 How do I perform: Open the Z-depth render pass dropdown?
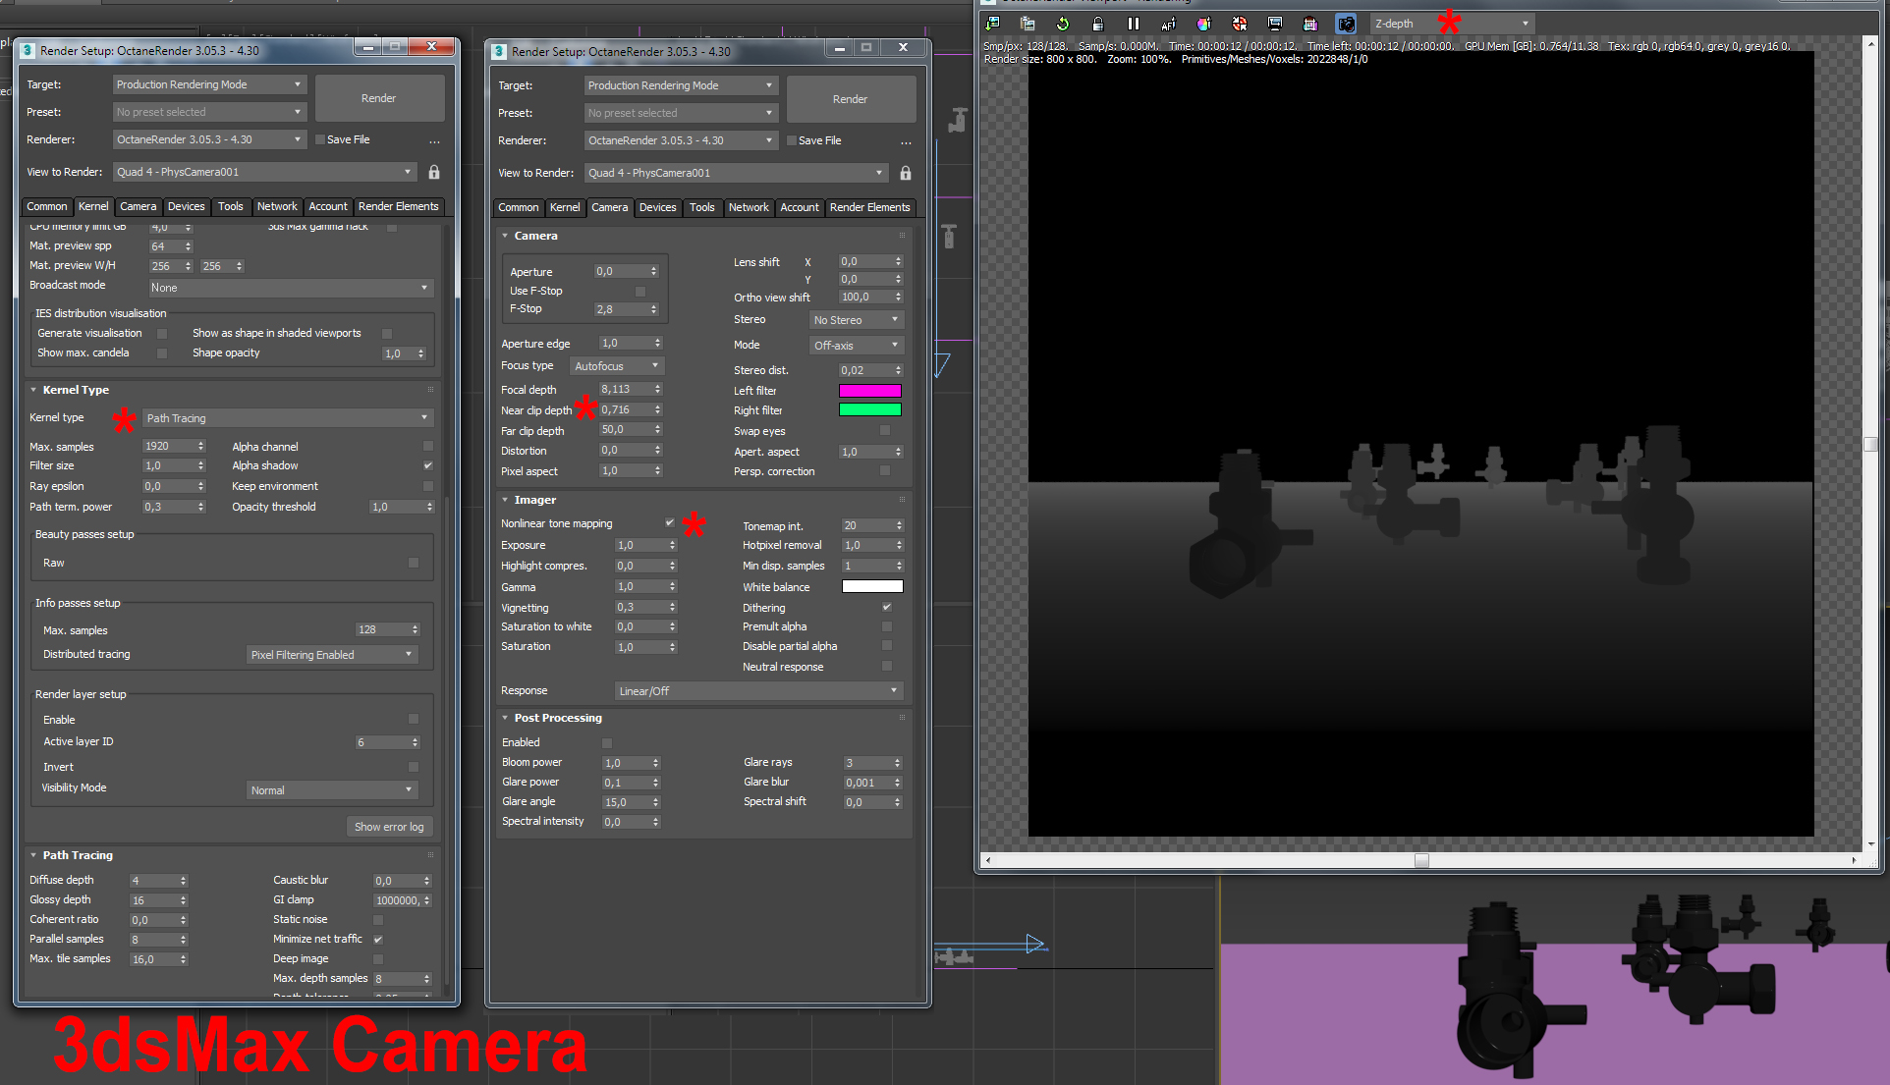(1452, 24)
